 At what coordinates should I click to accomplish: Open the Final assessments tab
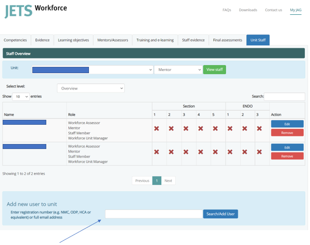pyautogui.click(x=227, y=40)
